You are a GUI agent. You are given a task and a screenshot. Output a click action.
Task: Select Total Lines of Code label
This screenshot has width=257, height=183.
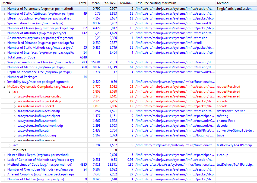tap(21, 57)
